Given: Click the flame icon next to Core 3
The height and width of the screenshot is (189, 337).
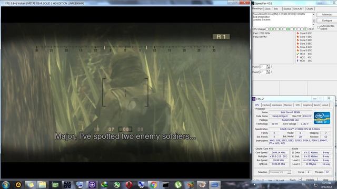Looking at the screenshot, I should tap(298, 44).
